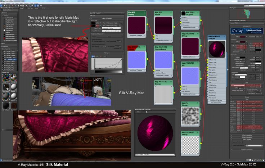Open the Material ID Channel flyout
This screenshot has height=168, width=265.
(x=27, y=5)
